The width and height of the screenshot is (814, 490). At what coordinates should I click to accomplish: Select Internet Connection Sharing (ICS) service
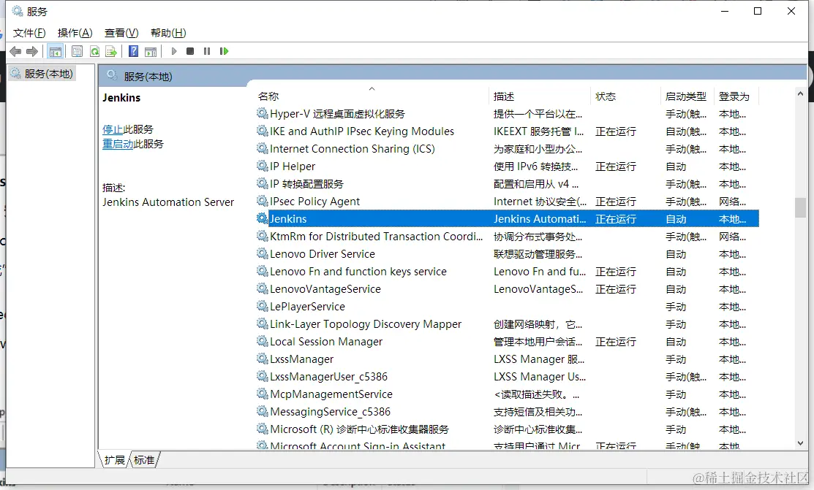(352, 149)
